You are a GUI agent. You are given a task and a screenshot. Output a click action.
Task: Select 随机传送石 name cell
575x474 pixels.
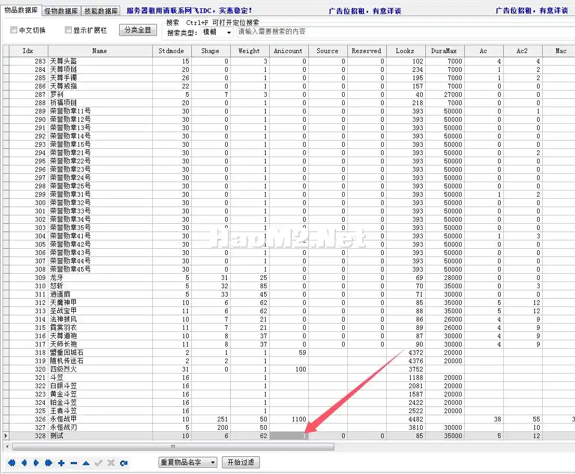tap(100, 361)
